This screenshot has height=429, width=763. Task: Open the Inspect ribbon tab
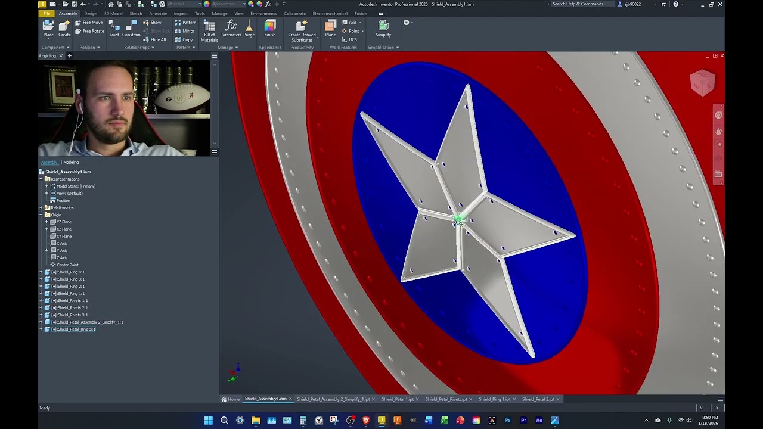click(181, 13)
